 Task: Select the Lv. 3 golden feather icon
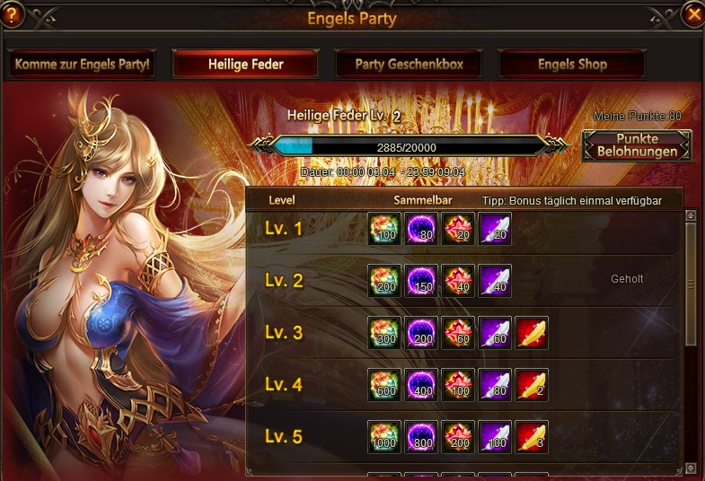click(x=532, y=333)
